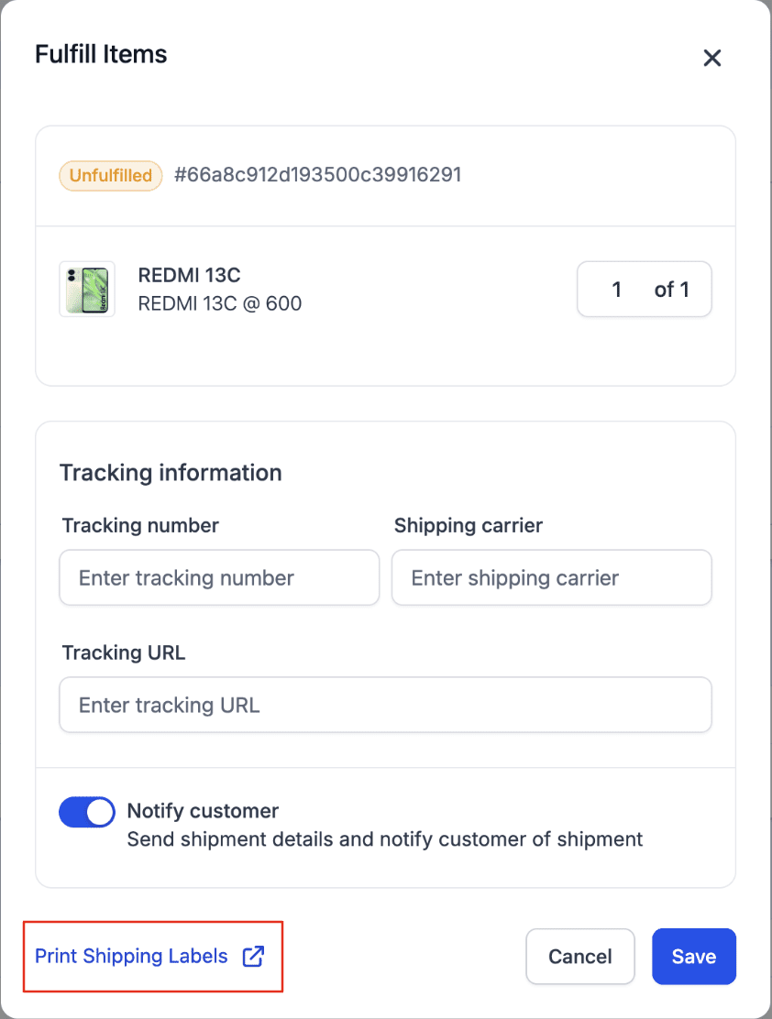
Task: Focus the Shipping carrier input field
Action: [x=552, y=577]
